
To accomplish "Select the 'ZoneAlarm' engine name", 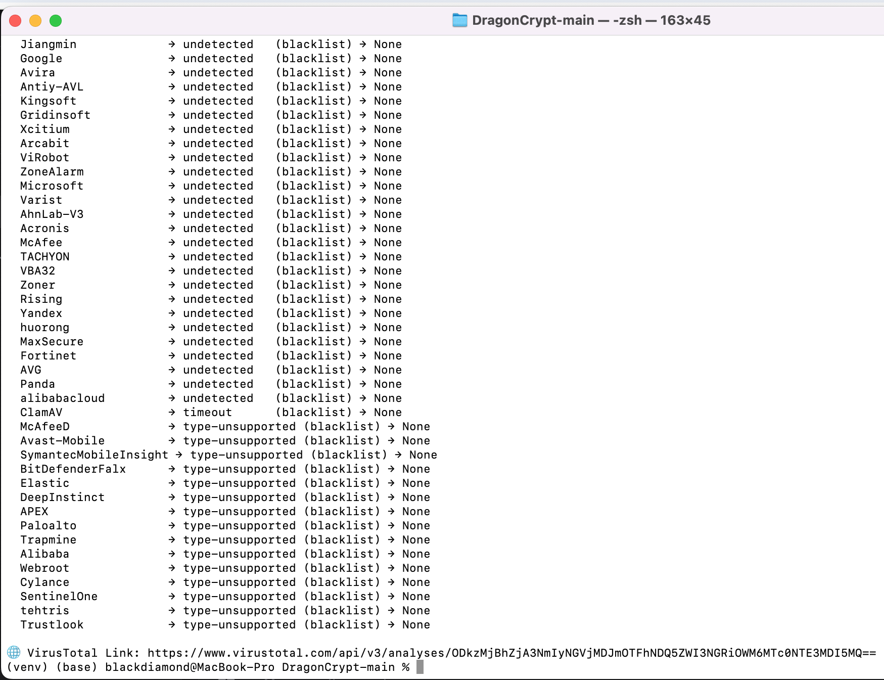I will tap(52, 172).
